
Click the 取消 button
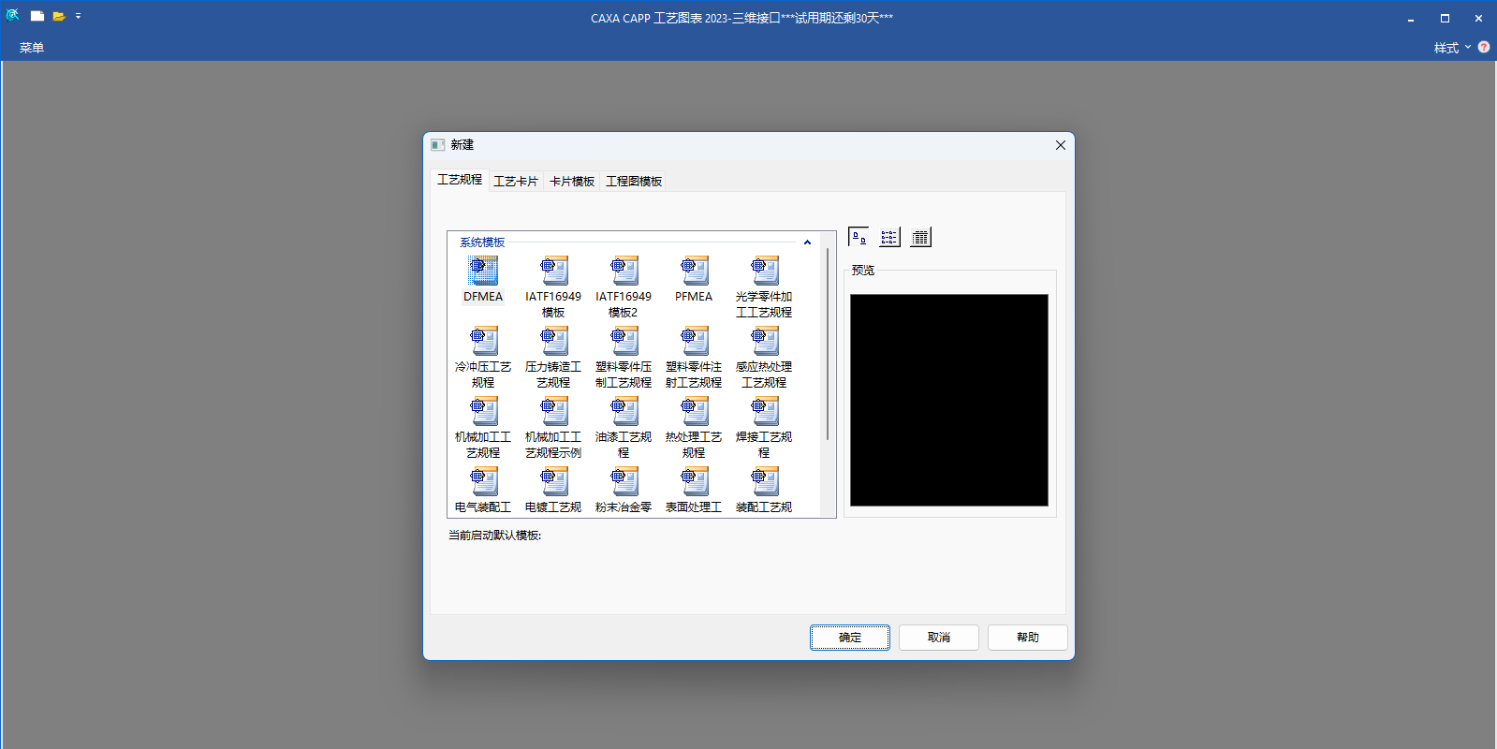[938, 638]
